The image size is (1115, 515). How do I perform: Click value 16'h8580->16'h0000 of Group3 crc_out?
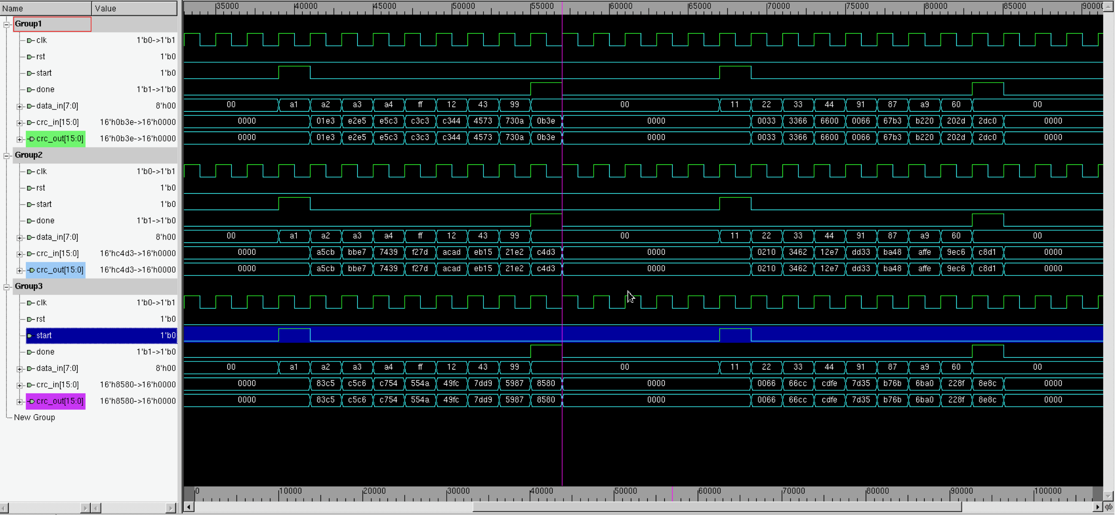pyautogui.click(x=138, y=401)
